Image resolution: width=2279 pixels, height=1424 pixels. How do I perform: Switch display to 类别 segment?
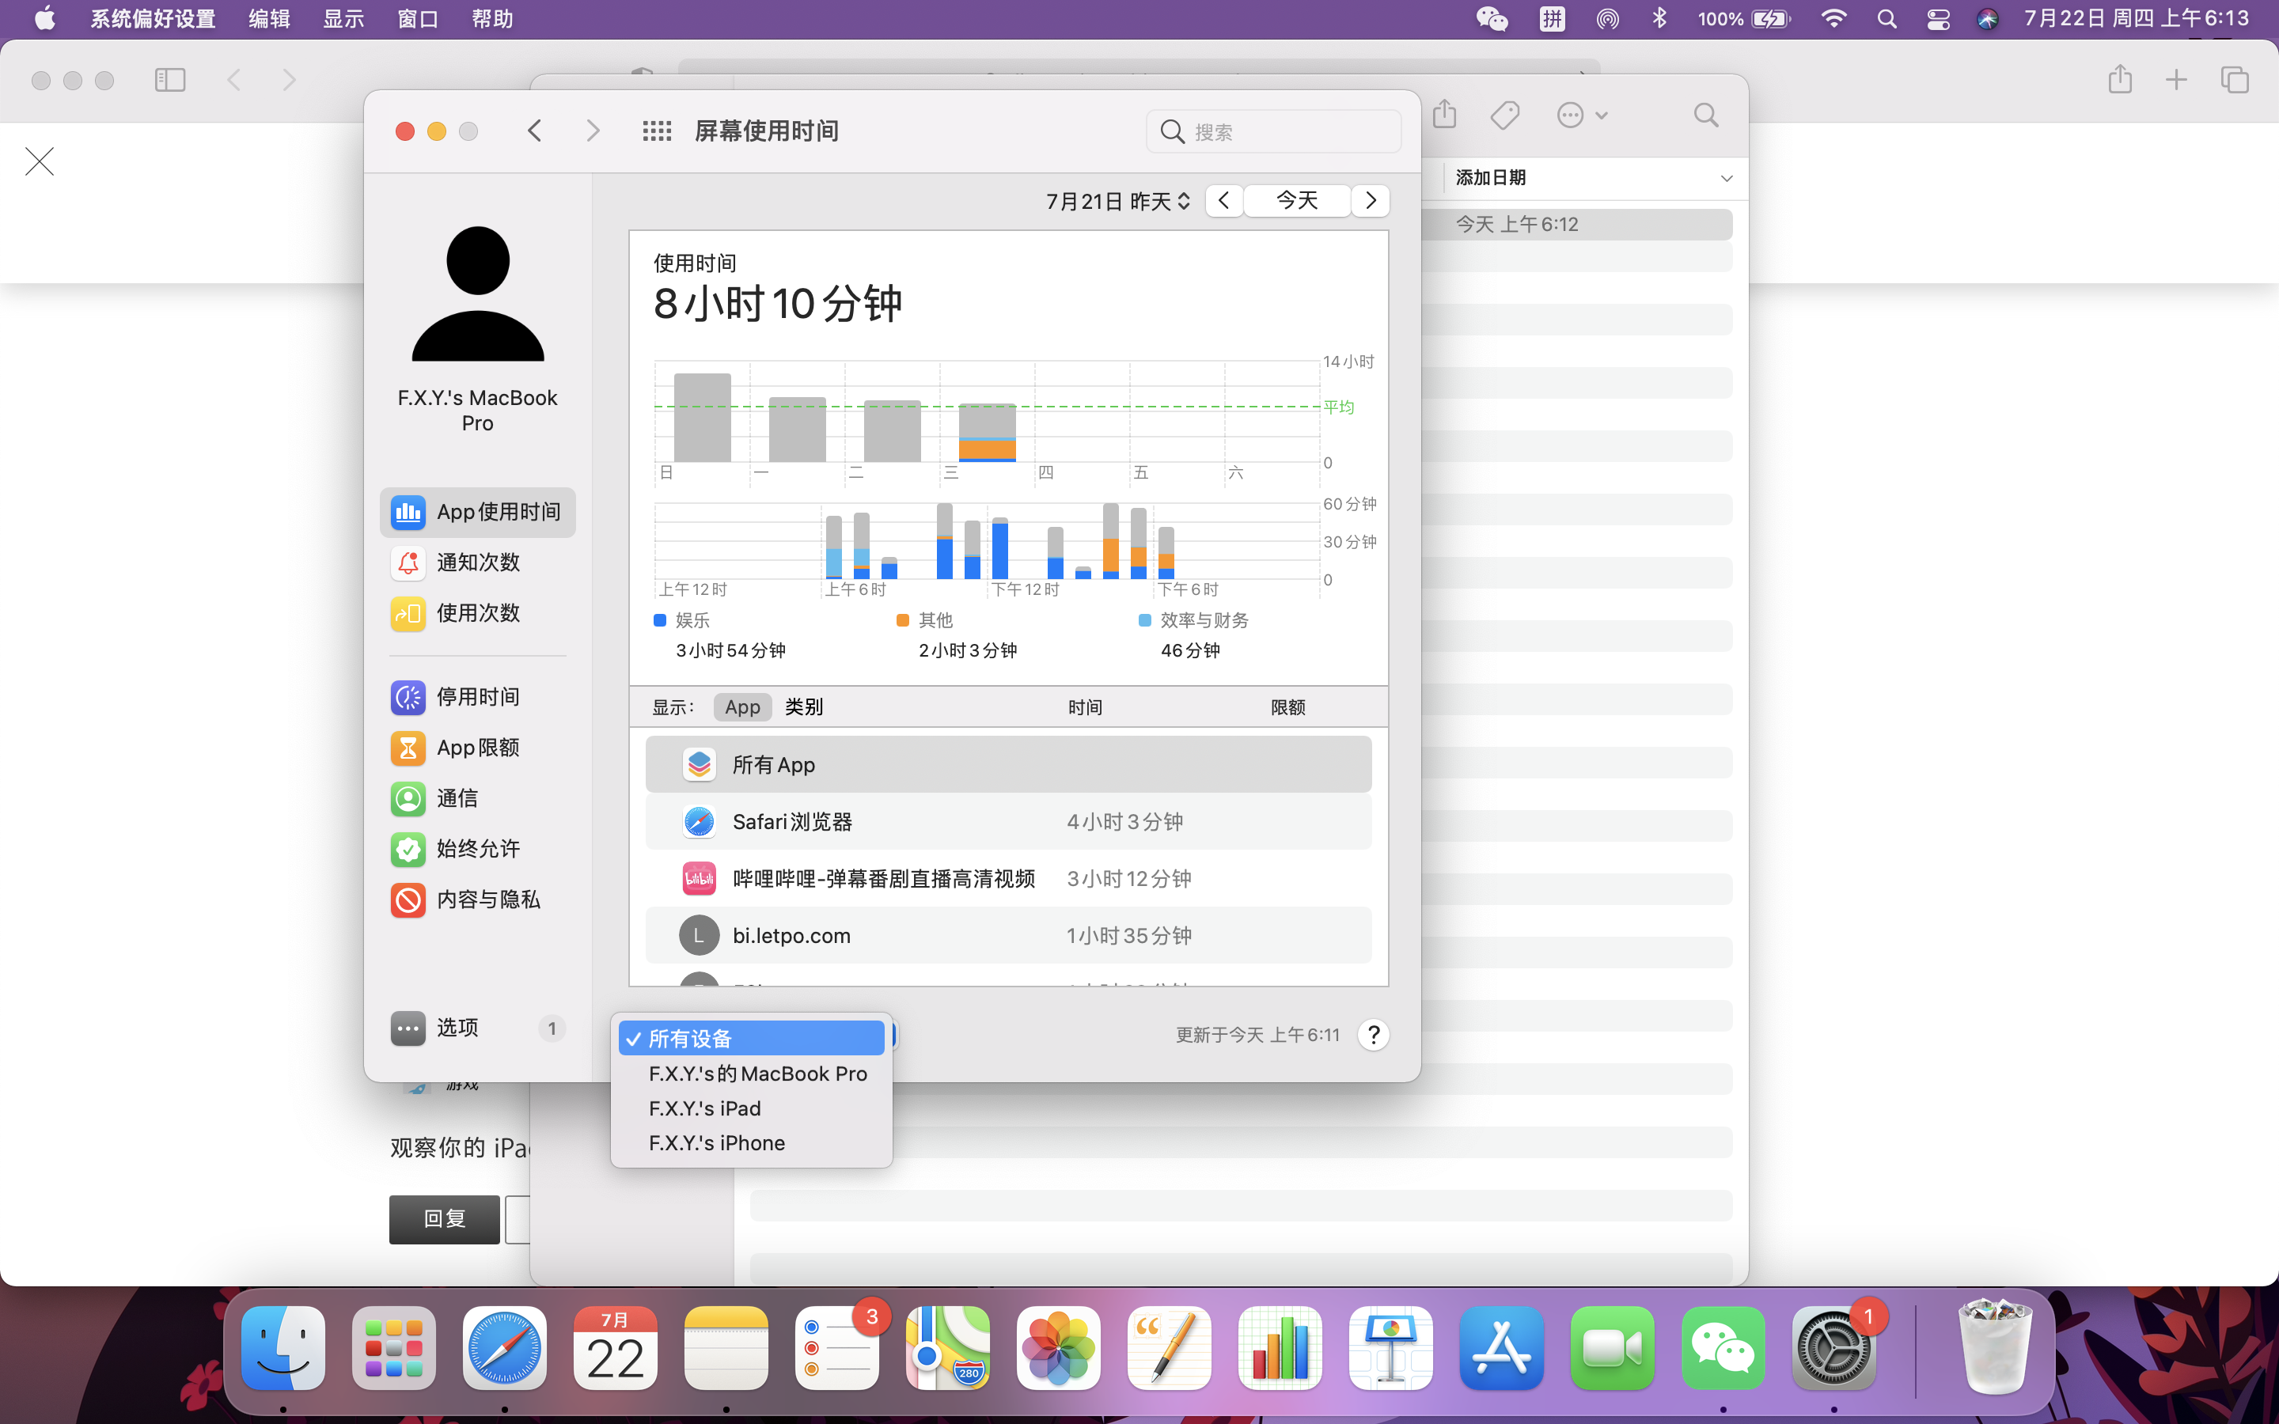(803, 707)
